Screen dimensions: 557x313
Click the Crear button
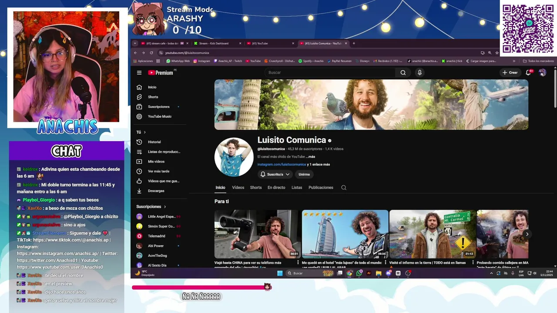[x=510, y=73]
